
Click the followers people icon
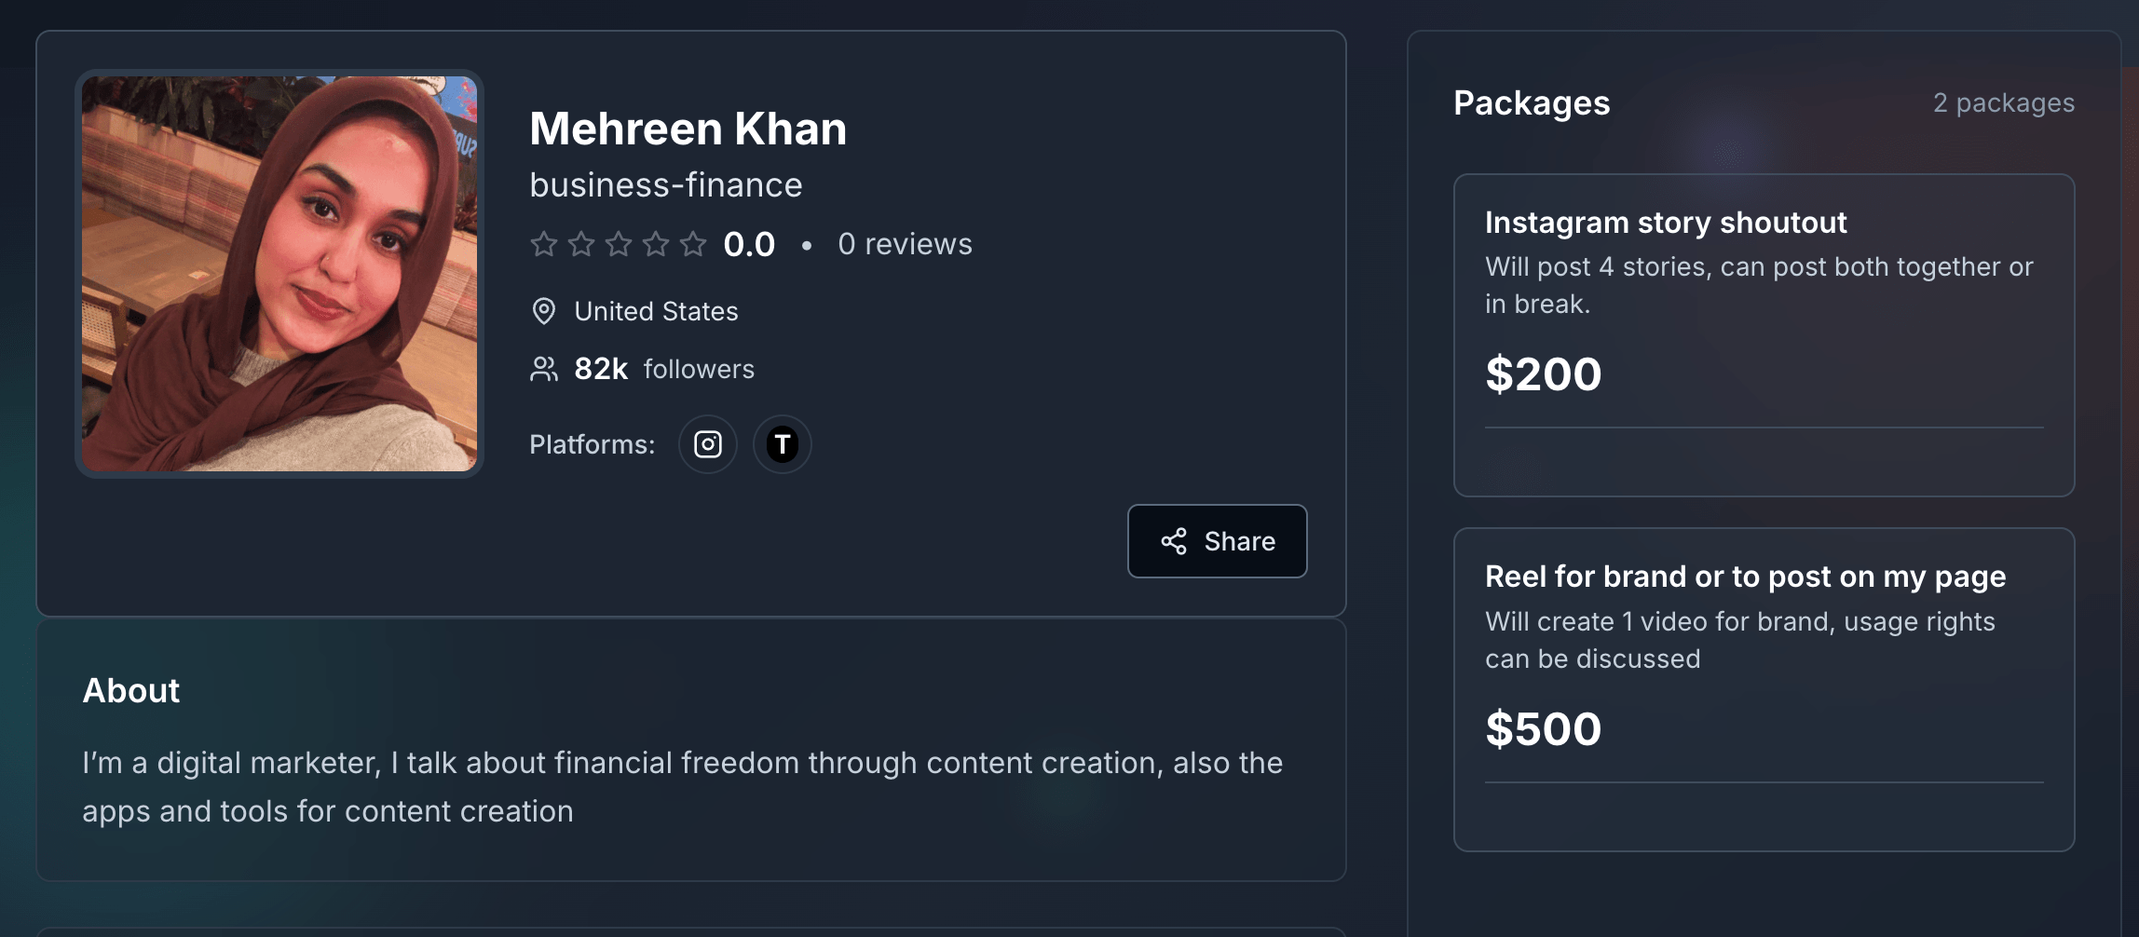click(x=543, y=369)
